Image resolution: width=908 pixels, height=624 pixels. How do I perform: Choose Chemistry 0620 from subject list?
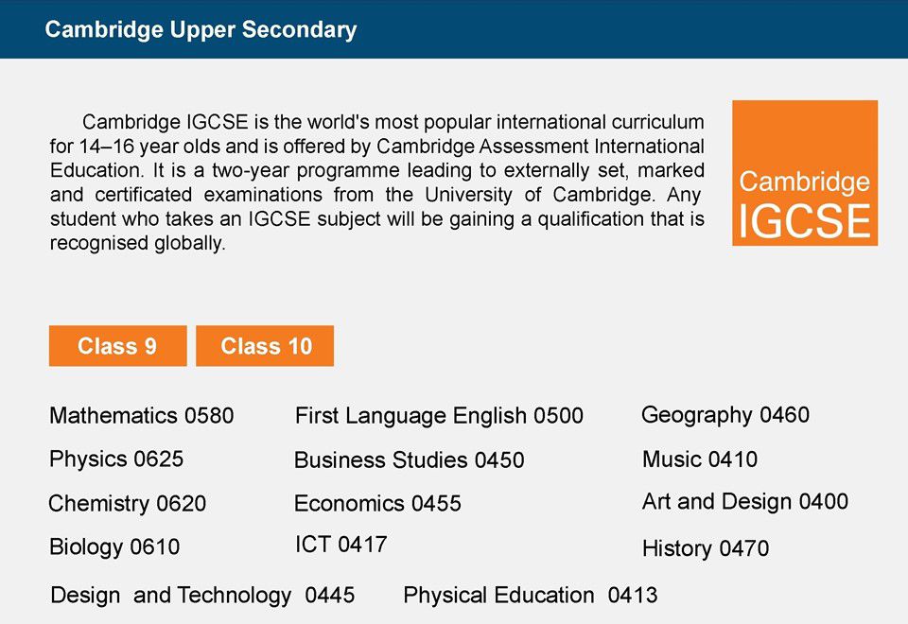tap(128, 504)
